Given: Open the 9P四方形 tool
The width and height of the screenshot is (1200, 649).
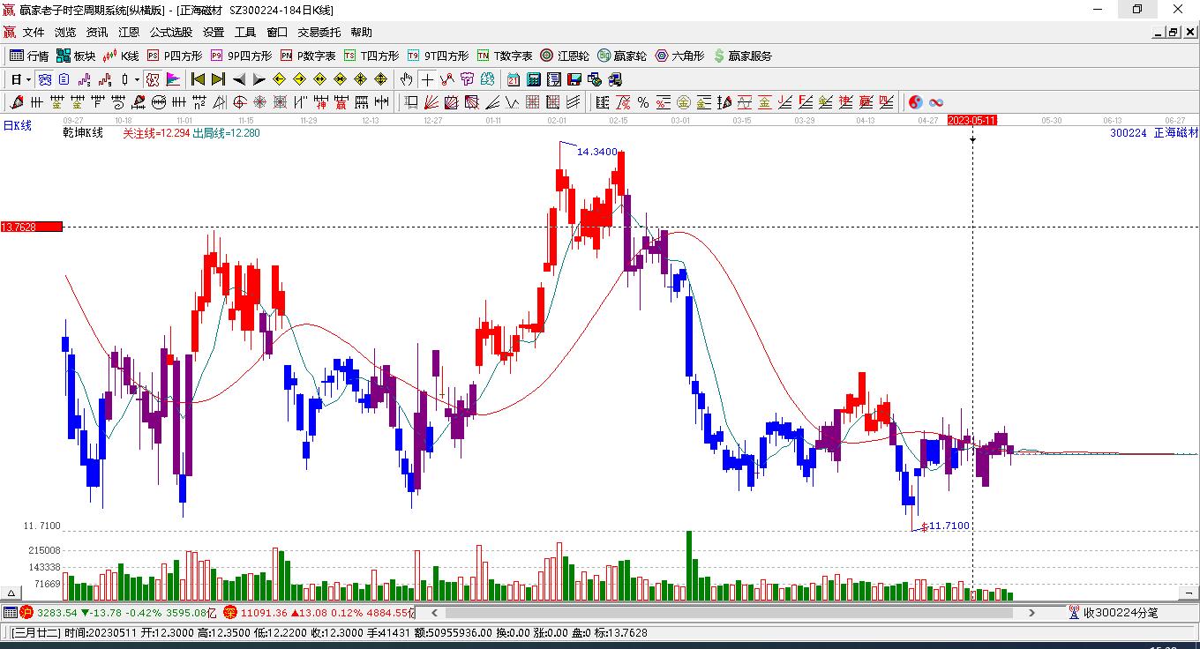Looking at the screenshot, I should pos(241,56).
